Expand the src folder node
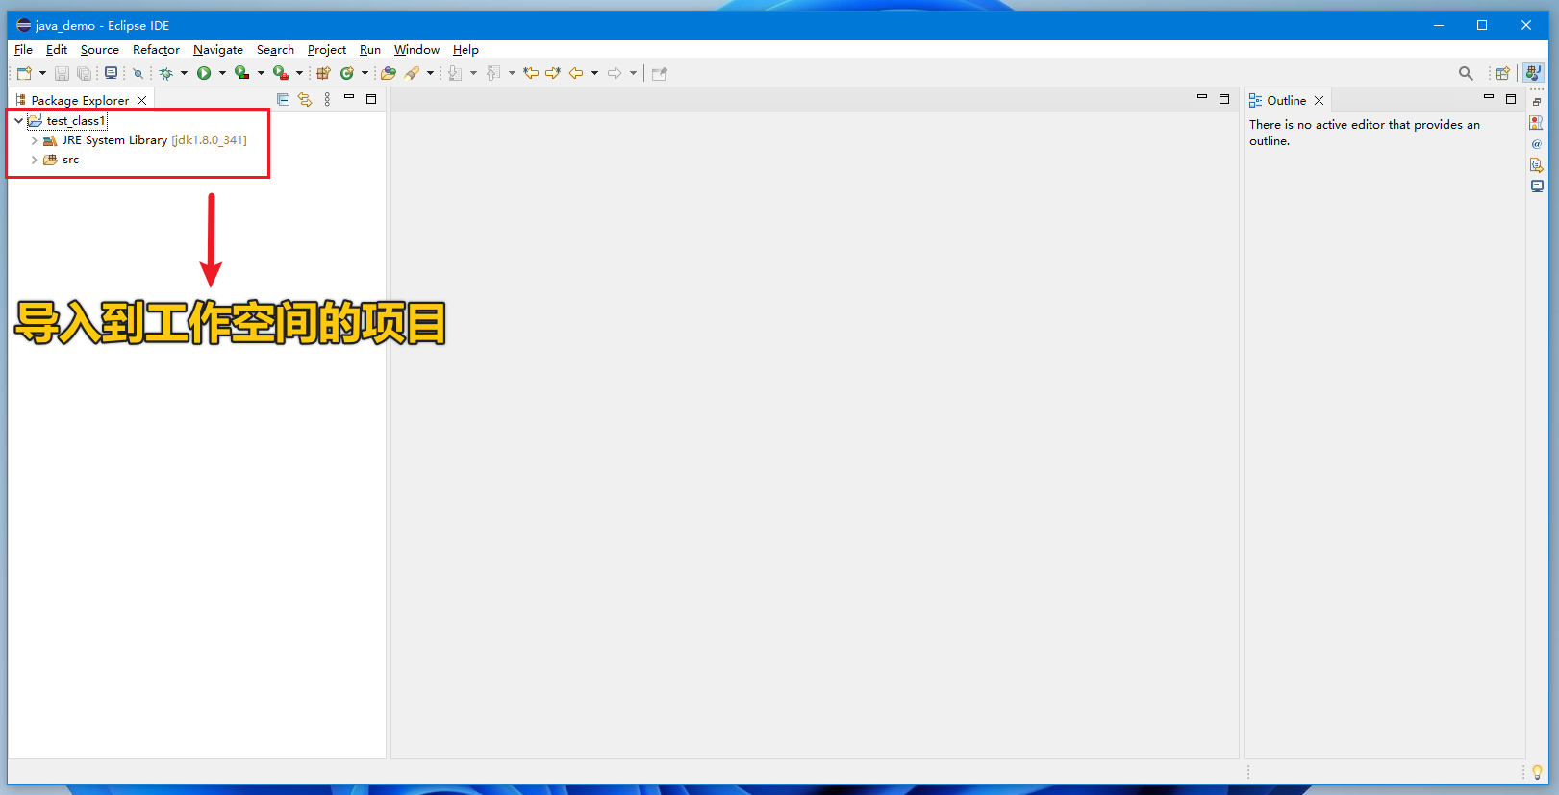Image resolution: width=1559 pixels, height=795 pixels. tap(34, 160)
